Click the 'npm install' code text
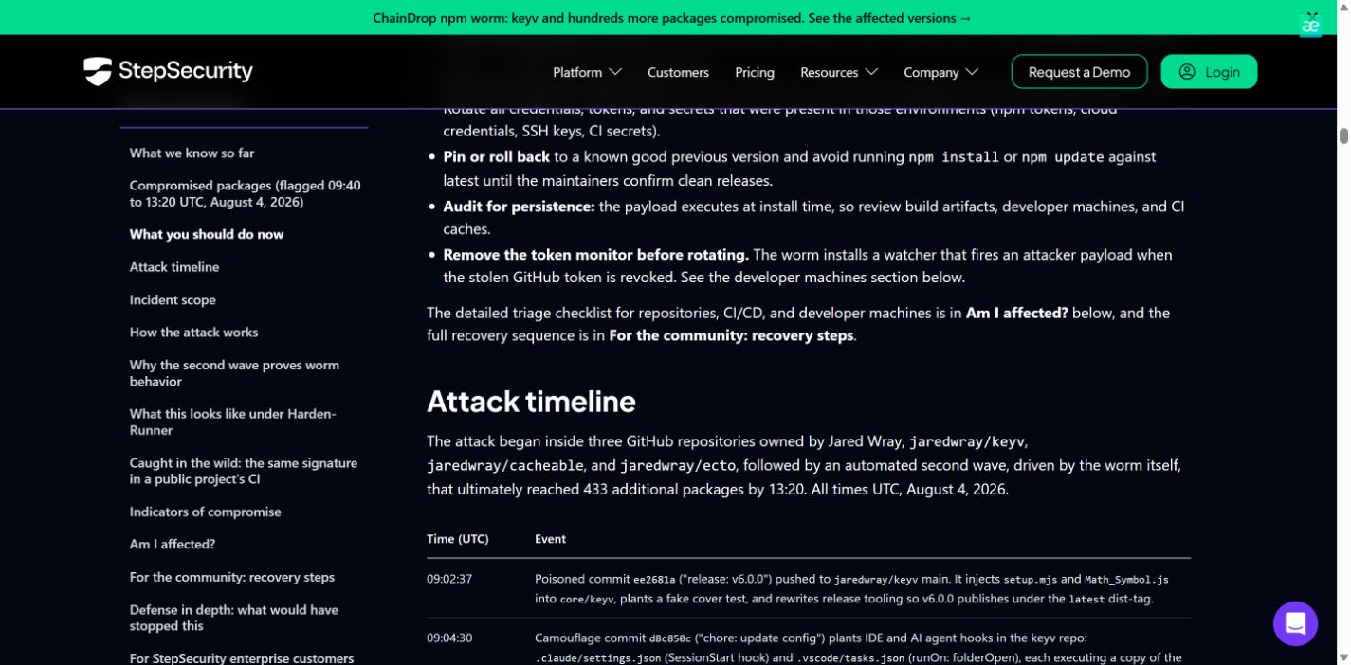 pos(954,157)
